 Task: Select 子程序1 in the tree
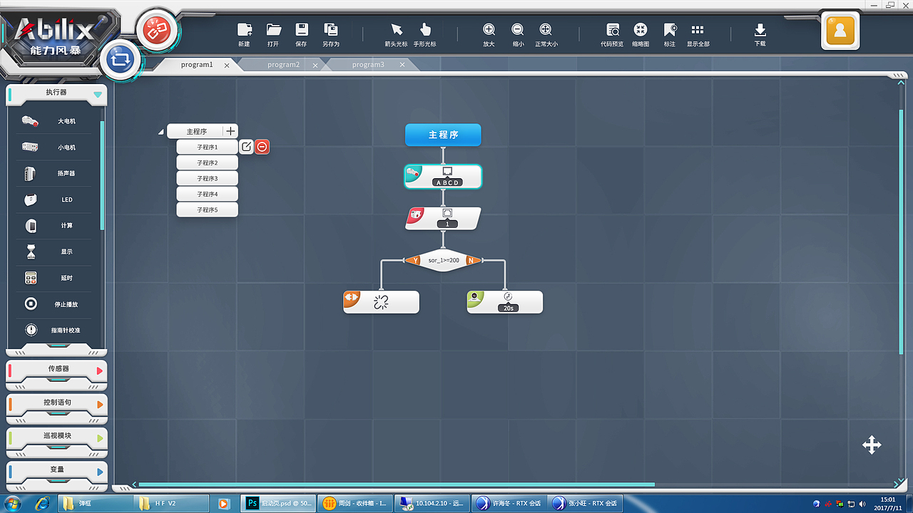pyautogui.click(x=207, y=147)
